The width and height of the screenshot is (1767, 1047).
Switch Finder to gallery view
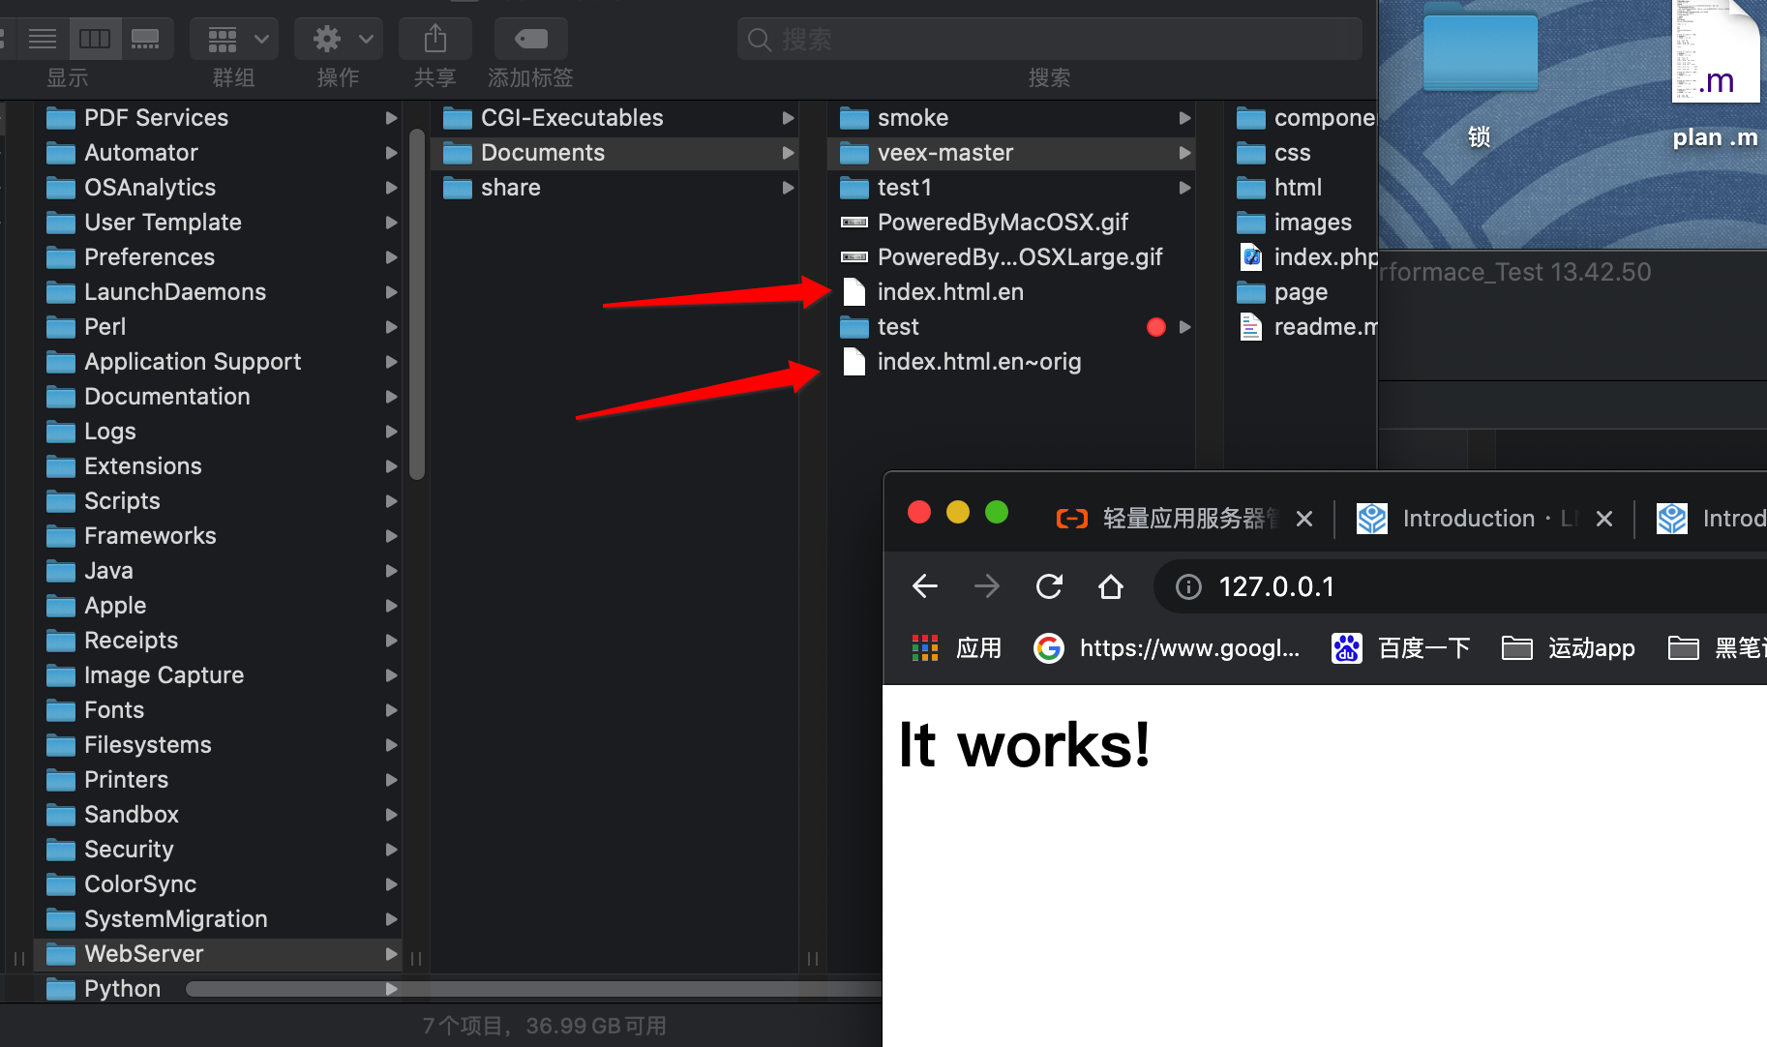click(x=146, y=39)
